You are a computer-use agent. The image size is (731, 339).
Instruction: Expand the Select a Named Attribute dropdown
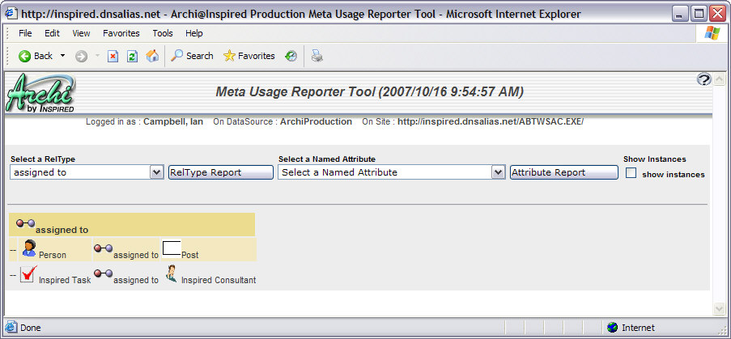pyautogui.click(x=498, y=172)
